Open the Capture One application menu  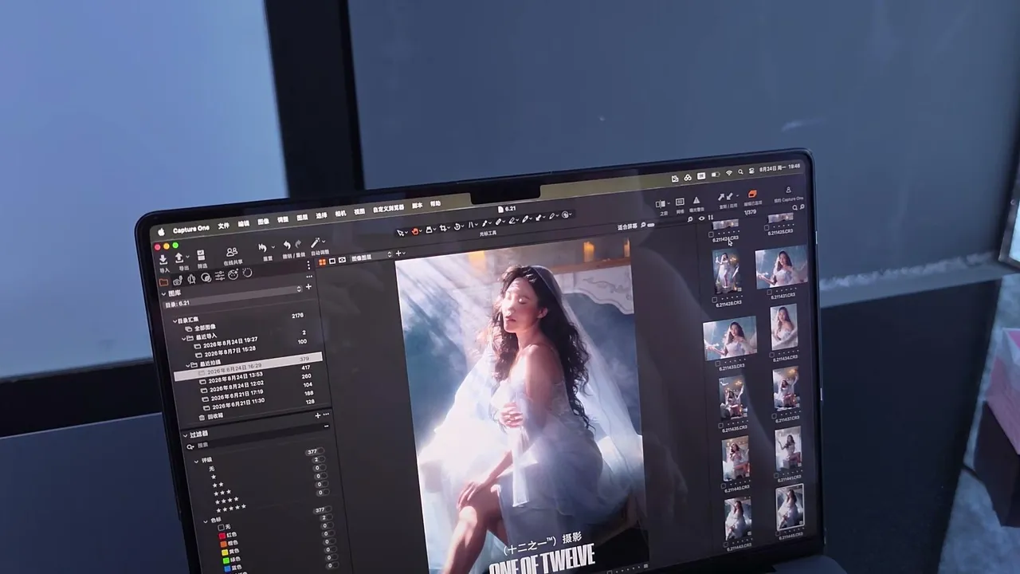(x=191, y=230)
